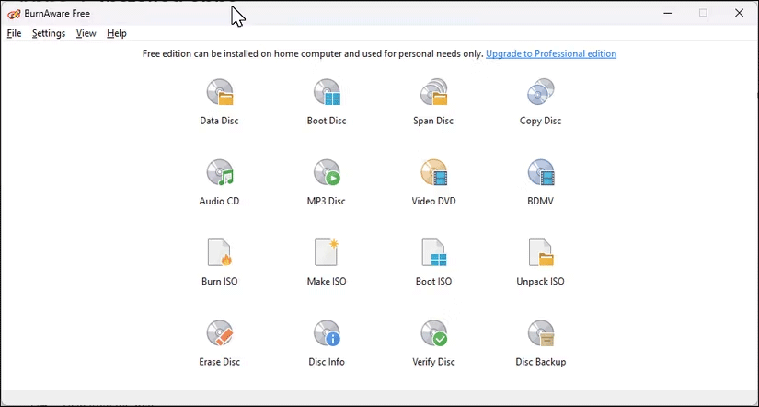759x407 pixels.
Task: Open the Make ISO icon
Action: pos(327,252)
